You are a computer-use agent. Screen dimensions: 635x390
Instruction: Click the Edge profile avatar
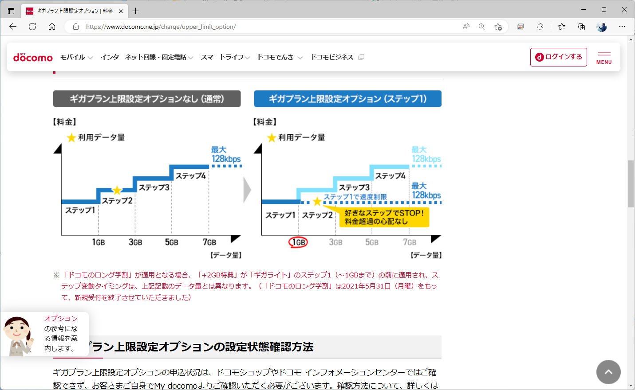(x=601, y=27)
